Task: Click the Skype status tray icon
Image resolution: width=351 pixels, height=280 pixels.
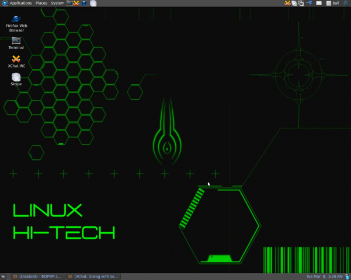Action: pyautogui.click(x=294, y=3)
